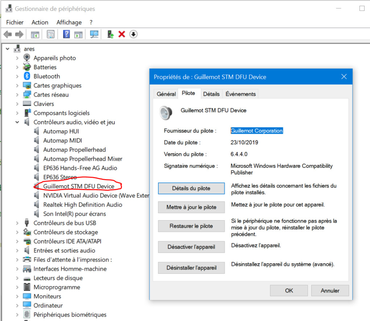Click the Cartes graphiques icon
Viewport: 370px width, 321px height.
point(27,85)
